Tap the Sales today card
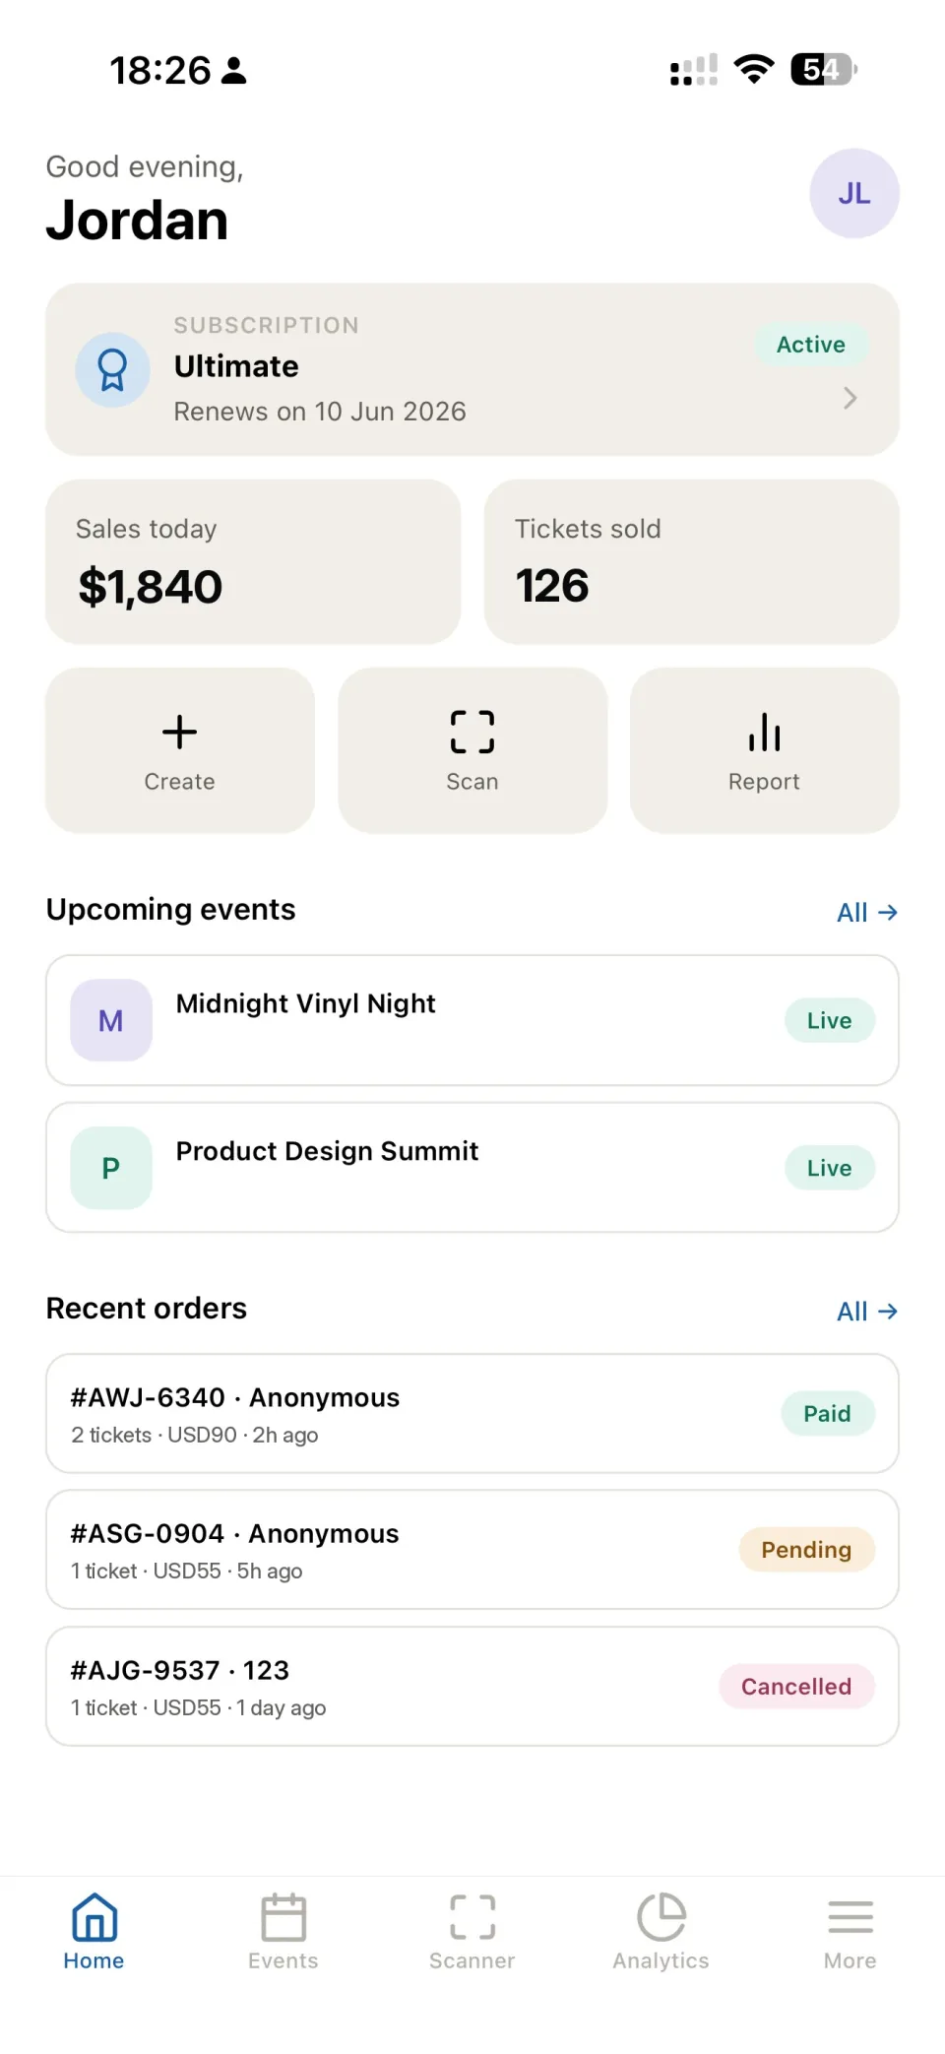Image resolution: width=945 pixels, height=2054 pixels. (253, 561)
